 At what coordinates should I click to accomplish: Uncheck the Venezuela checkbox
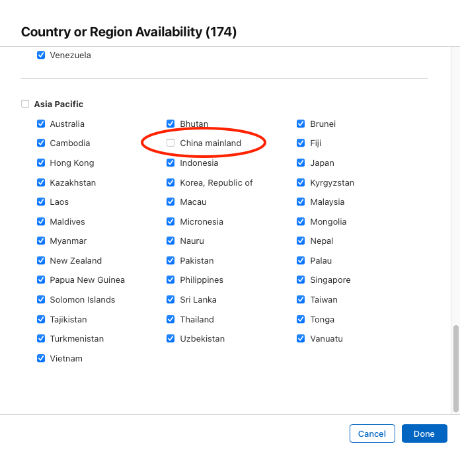point(41,56)
